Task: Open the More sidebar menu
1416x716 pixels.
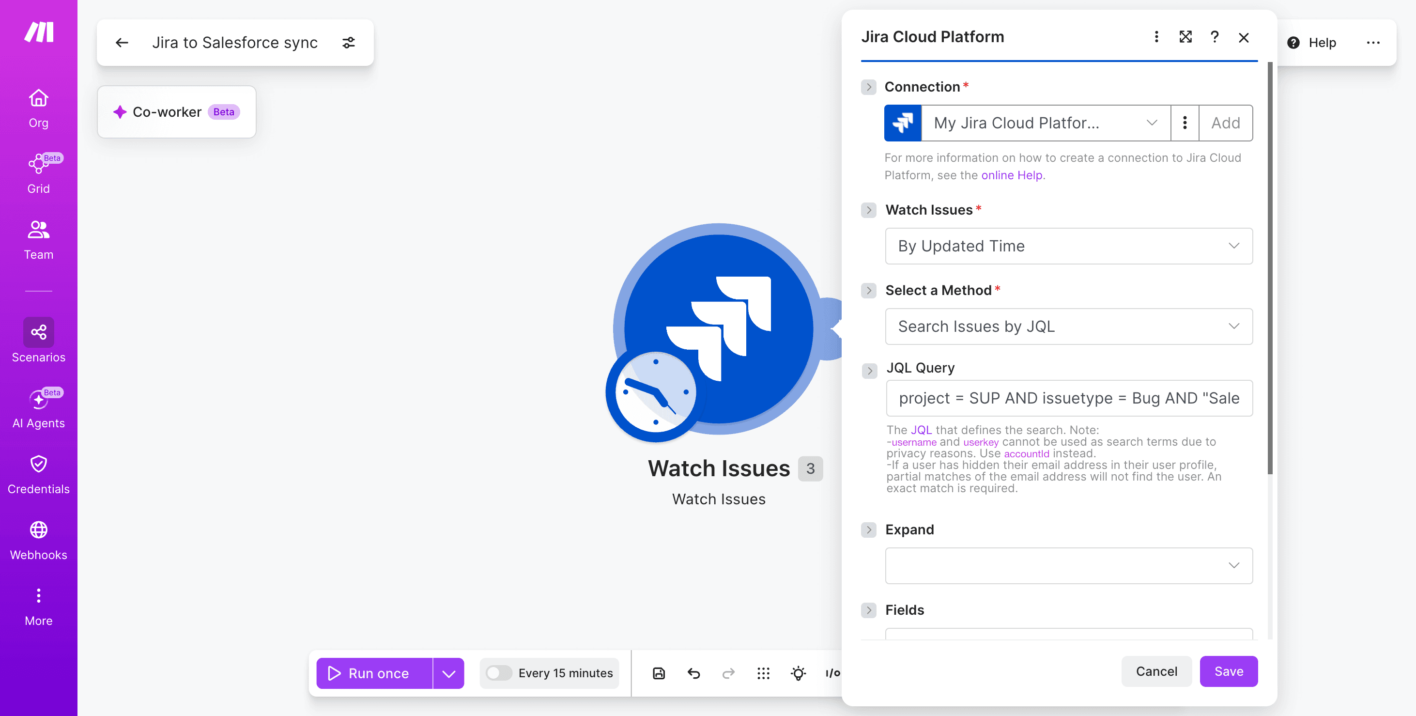Action: pos(38,607)
